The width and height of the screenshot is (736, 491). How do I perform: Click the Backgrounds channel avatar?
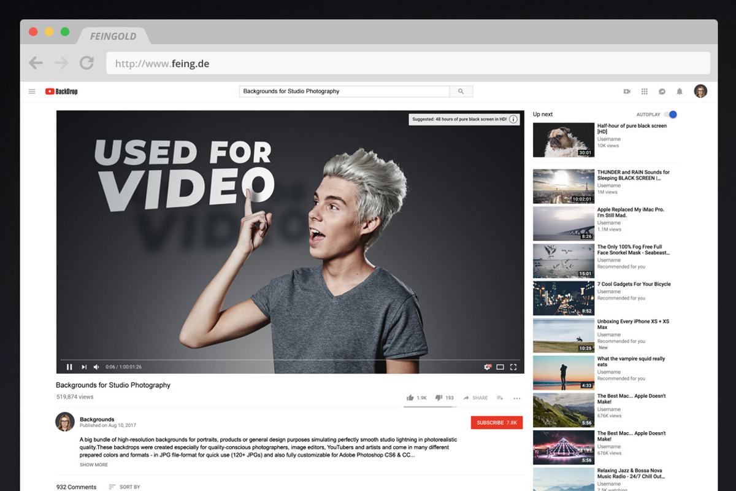65,422
